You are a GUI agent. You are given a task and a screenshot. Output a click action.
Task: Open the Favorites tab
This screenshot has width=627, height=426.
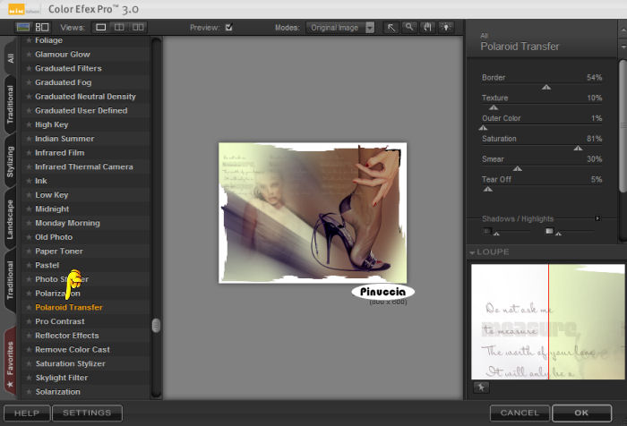pos(10,362)
